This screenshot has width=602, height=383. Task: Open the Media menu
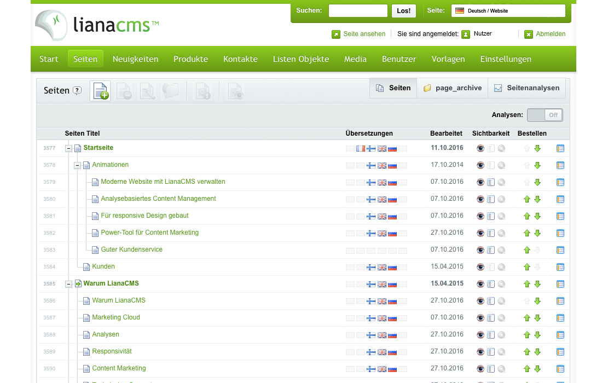coord(355,59)
